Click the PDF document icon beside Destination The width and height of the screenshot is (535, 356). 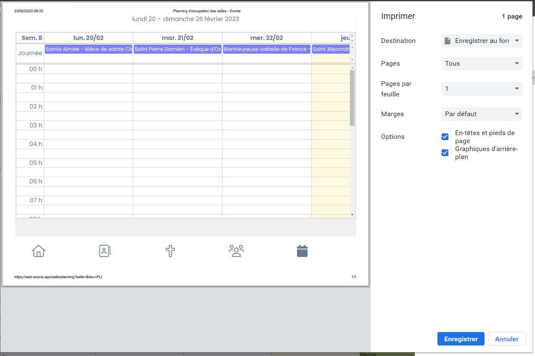point(448,41)
